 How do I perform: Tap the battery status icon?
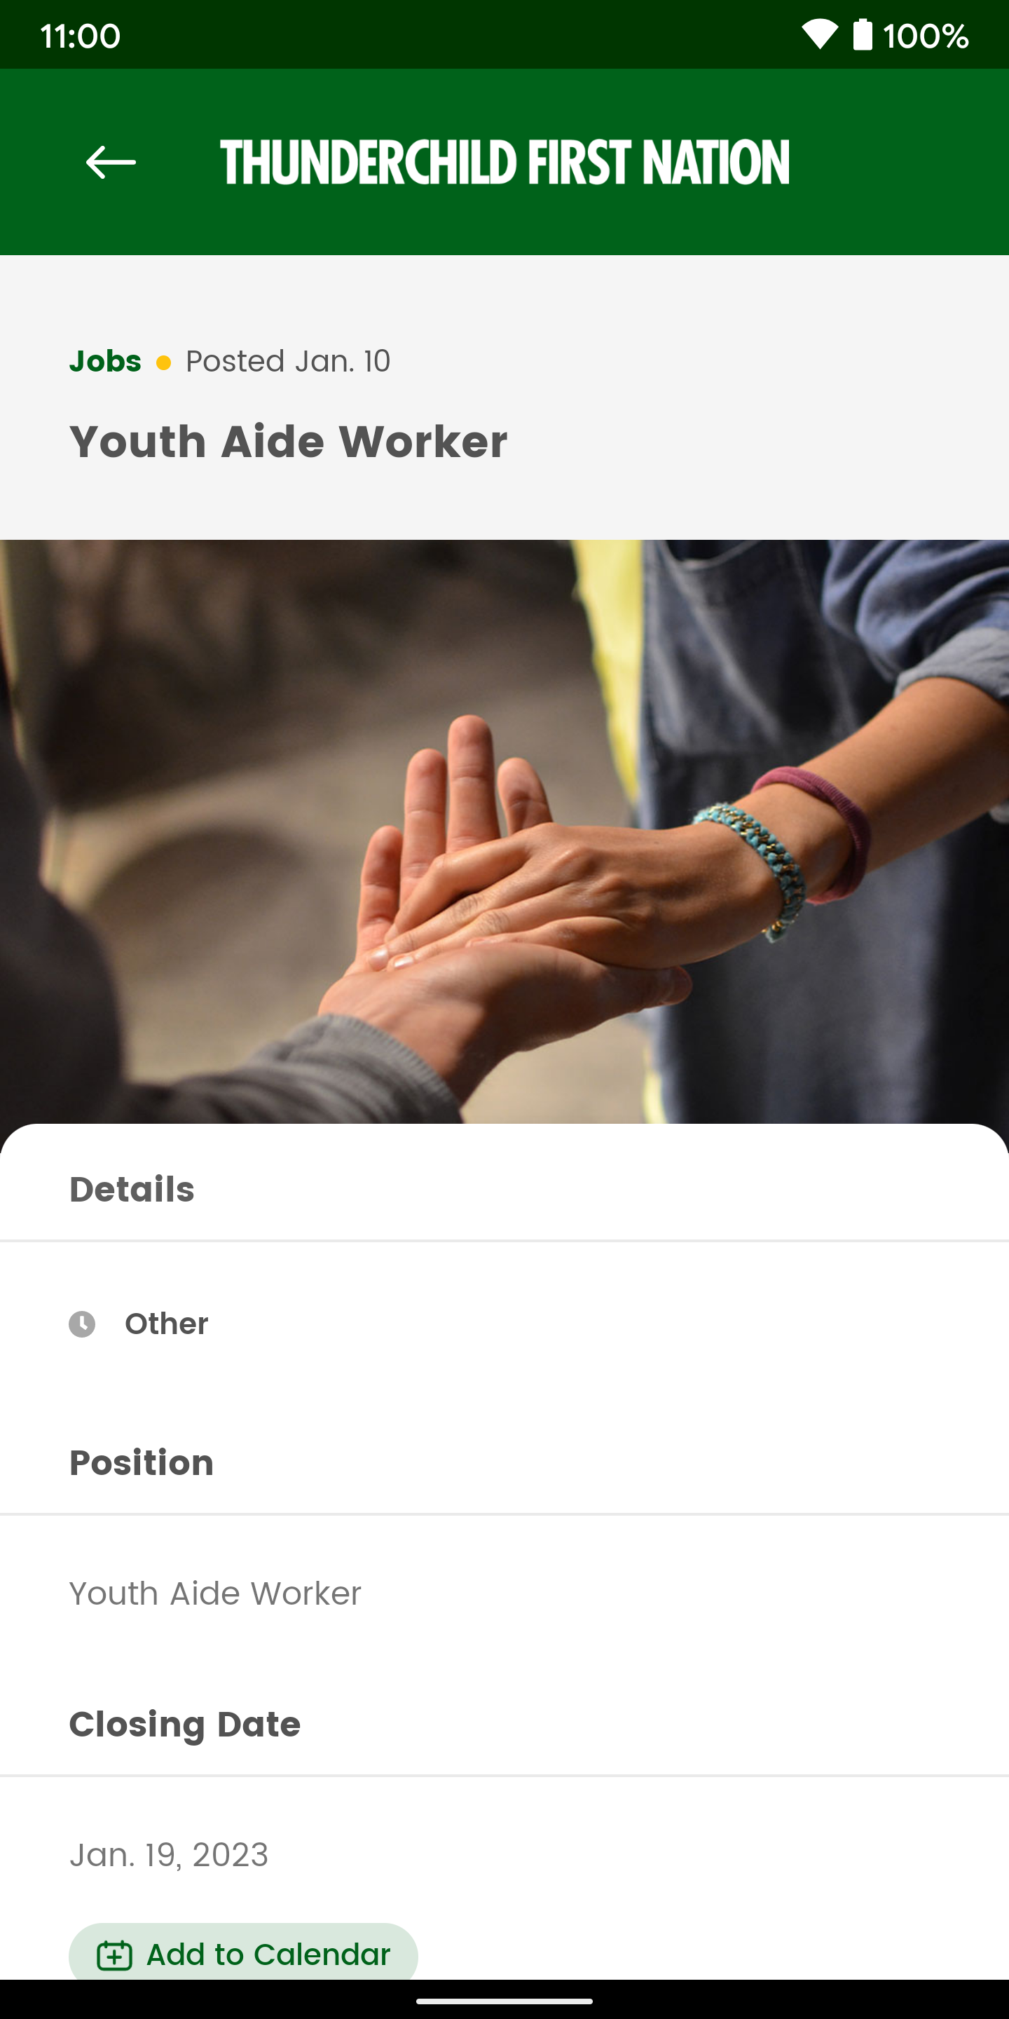point(863,34)
